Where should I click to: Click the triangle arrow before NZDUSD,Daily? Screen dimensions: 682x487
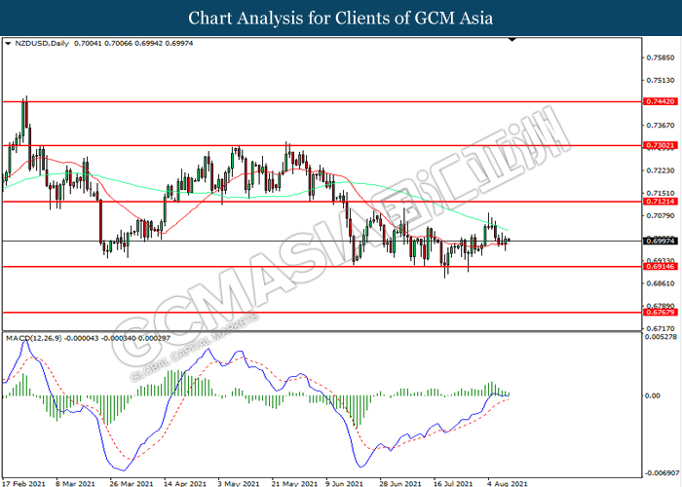pos(9,45)
